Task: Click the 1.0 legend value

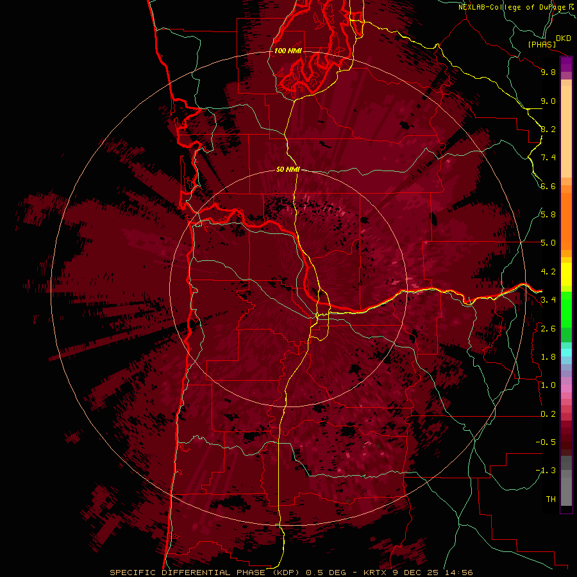Action: point(548,385)
